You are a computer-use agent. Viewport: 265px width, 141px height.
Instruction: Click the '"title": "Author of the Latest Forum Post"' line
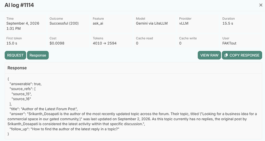point(44,109)
